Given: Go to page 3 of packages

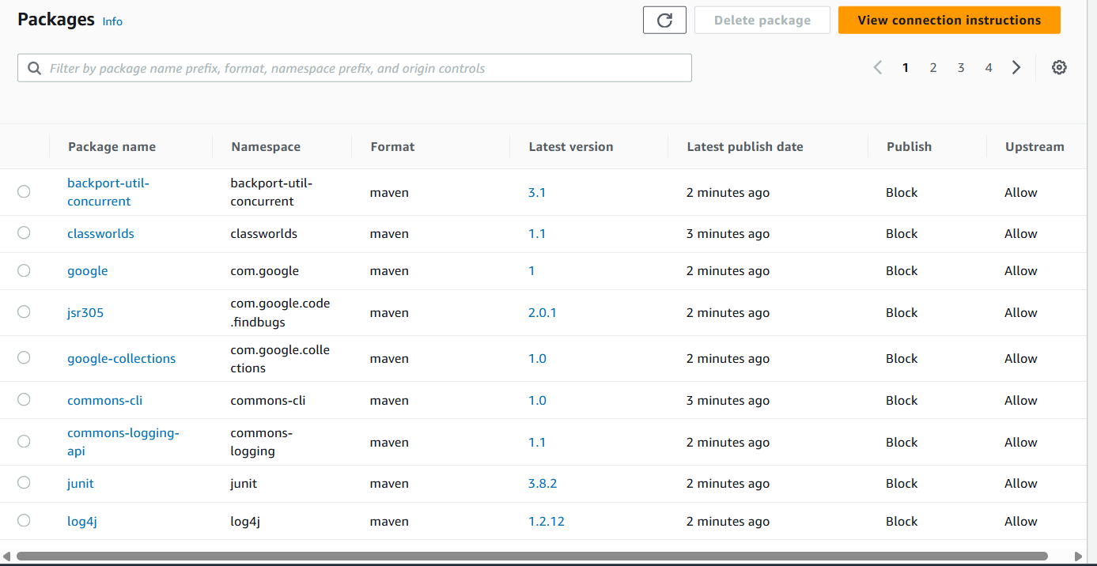Looking at the screenshot, I should click(961, 68).
